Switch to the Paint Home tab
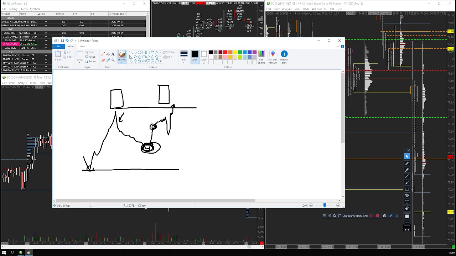The width and height of the screenshot is (456, 256). (71, 47)
